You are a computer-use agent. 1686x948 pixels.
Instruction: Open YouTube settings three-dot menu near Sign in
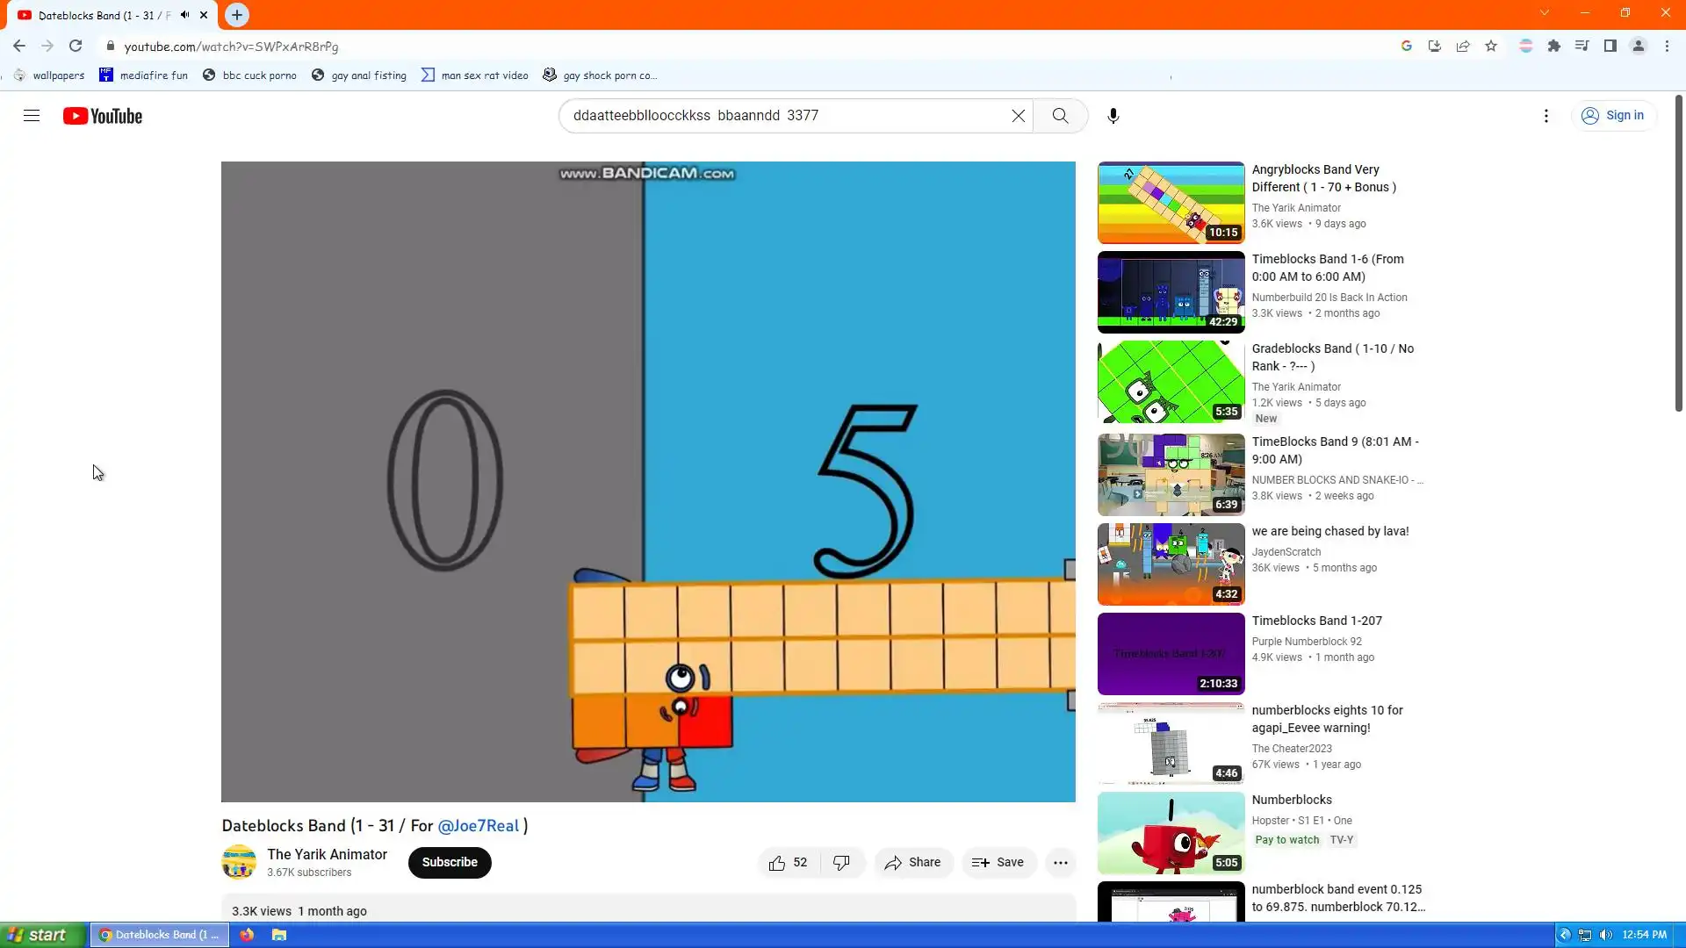tap(1545, 116)
